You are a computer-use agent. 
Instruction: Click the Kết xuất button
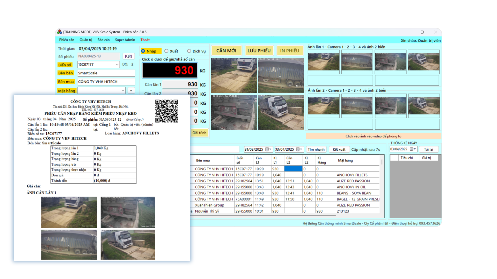click(339, 149)
